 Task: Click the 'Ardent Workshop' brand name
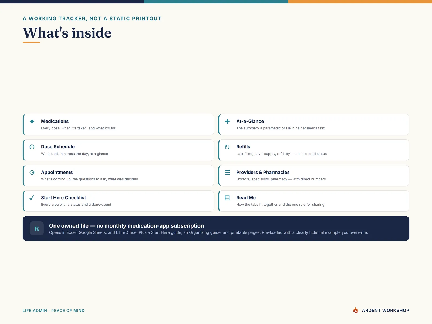386,310
